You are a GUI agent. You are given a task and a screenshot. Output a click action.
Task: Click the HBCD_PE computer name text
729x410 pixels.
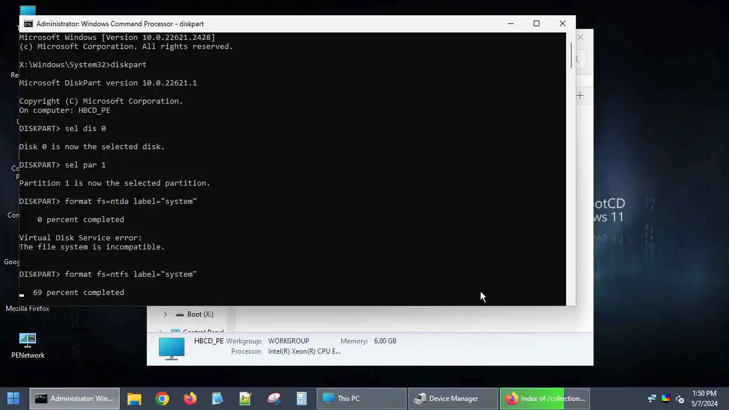point(208,341)
